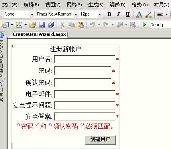Click the Cut scissors icon

click(63, 25)
